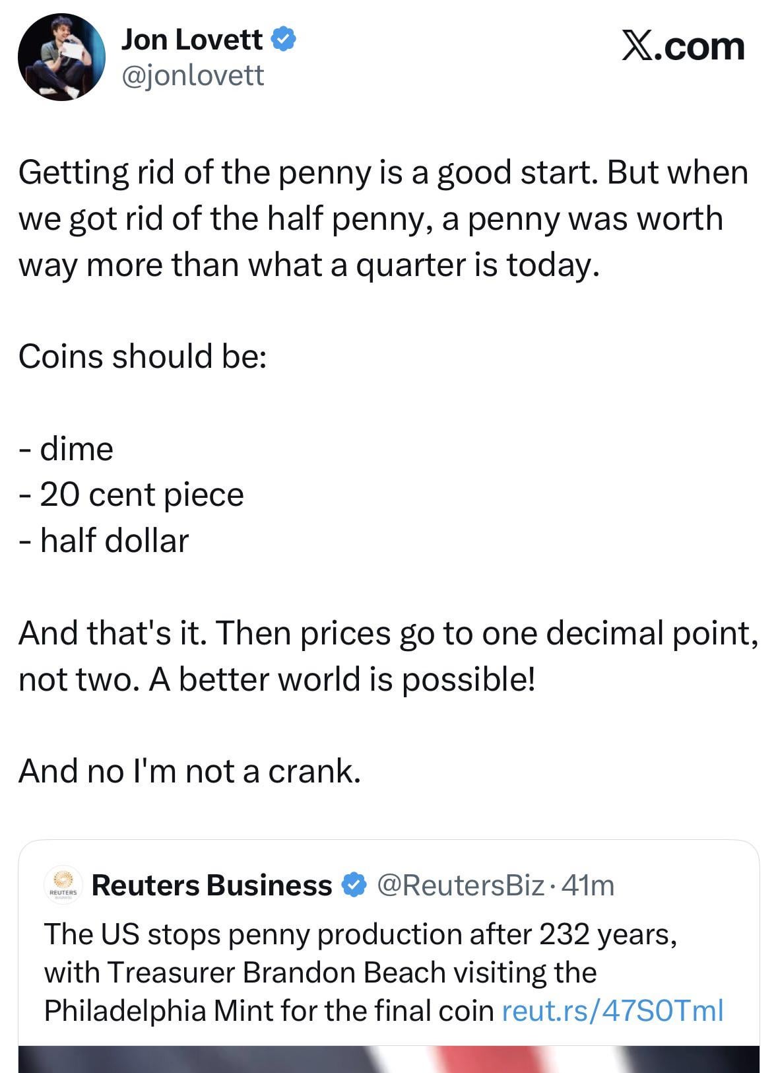Open the Jon Lovett display name

[191, 40]
